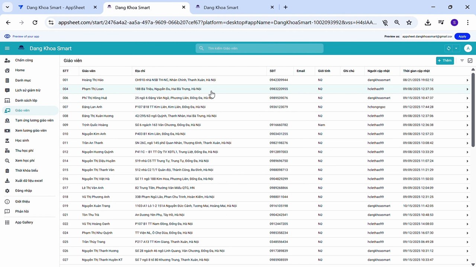The image size is (476, 267).
Task: Reload the page in the browser
Action: pyautogui.click(x=35, y=22)
